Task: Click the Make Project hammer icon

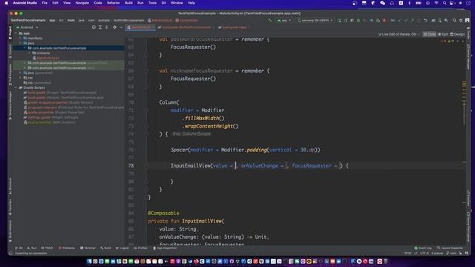Action: point(270,20)
